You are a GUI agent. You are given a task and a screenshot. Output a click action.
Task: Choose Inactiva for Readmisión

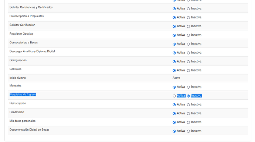click(188, 114)
